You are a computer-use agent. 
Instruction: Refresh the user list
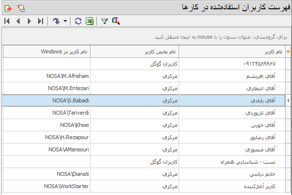78,21
